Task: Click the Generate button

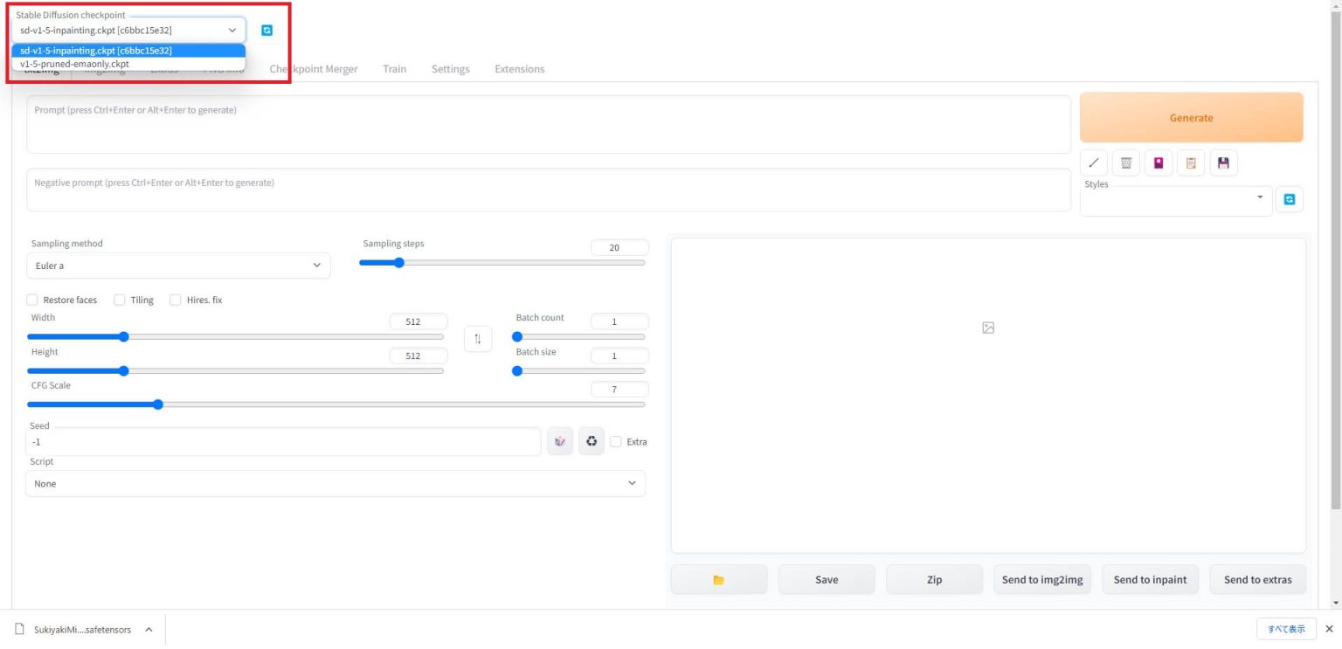Action: click(1190, 117)
